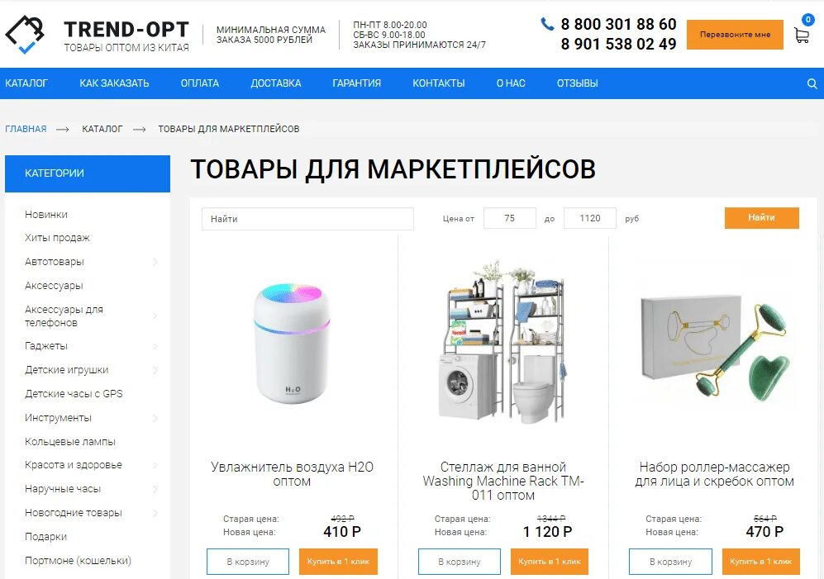Open the washing machine rack product image
Viewport: 824px width, 579px height.
click(503, 340)
